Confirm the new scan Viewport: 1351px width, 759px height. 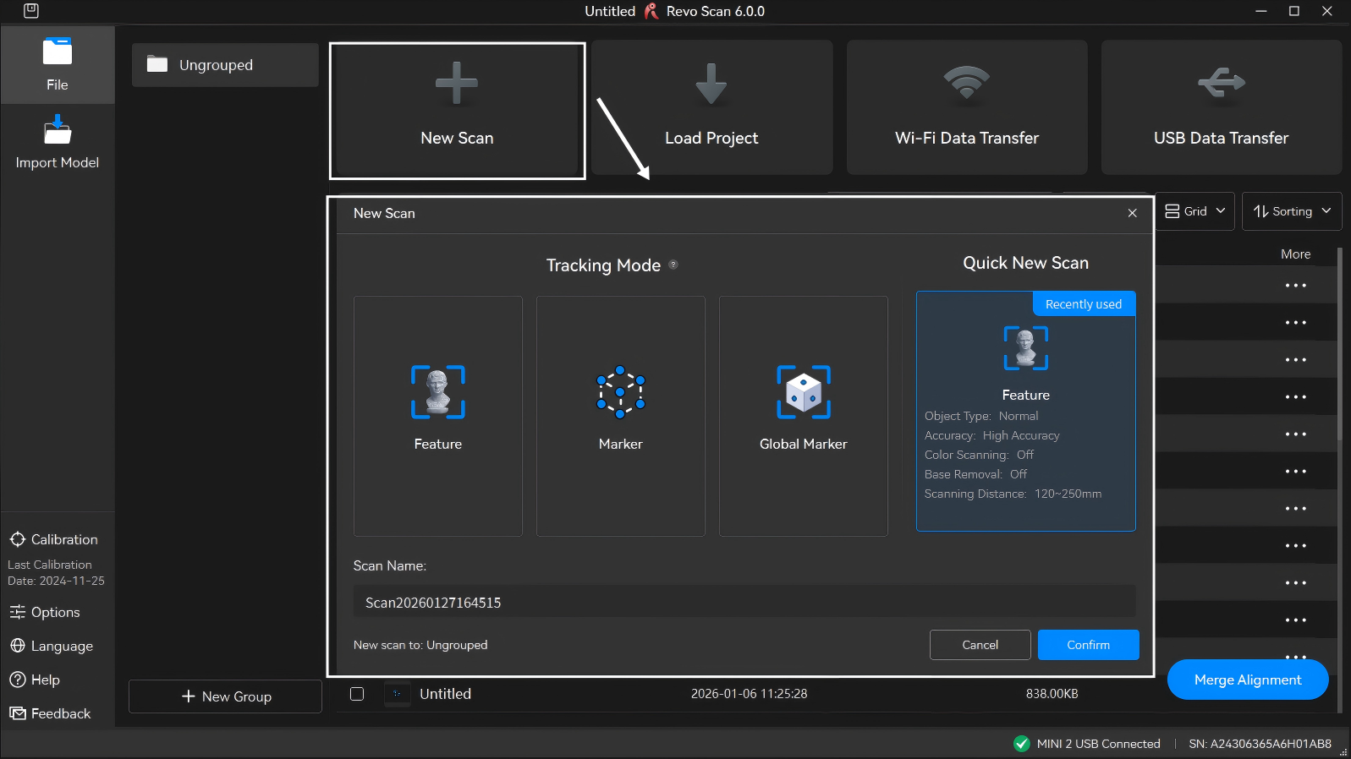click(1088, 645)
